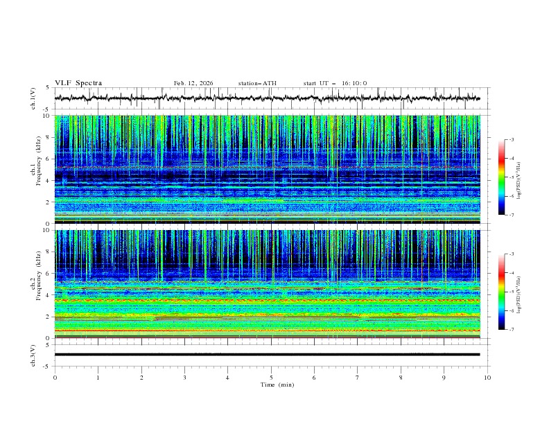
Task: Select the 10 minute tick on time axis
Action: [x=487, y=378]
